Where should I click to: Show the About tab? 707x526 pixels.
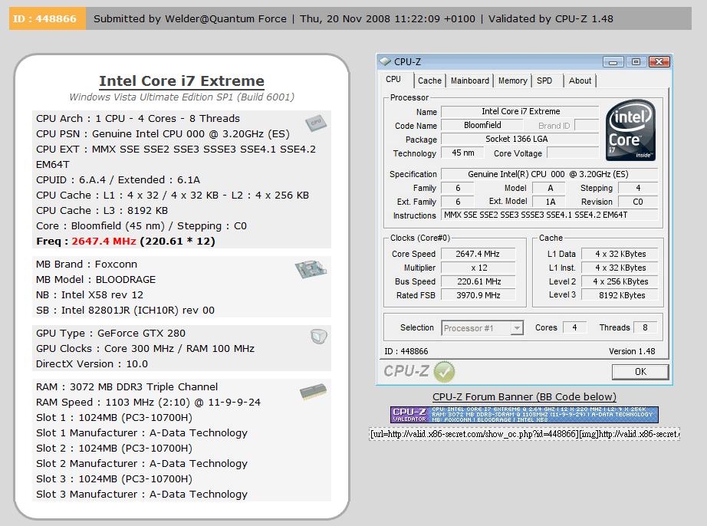coord(580,81)
